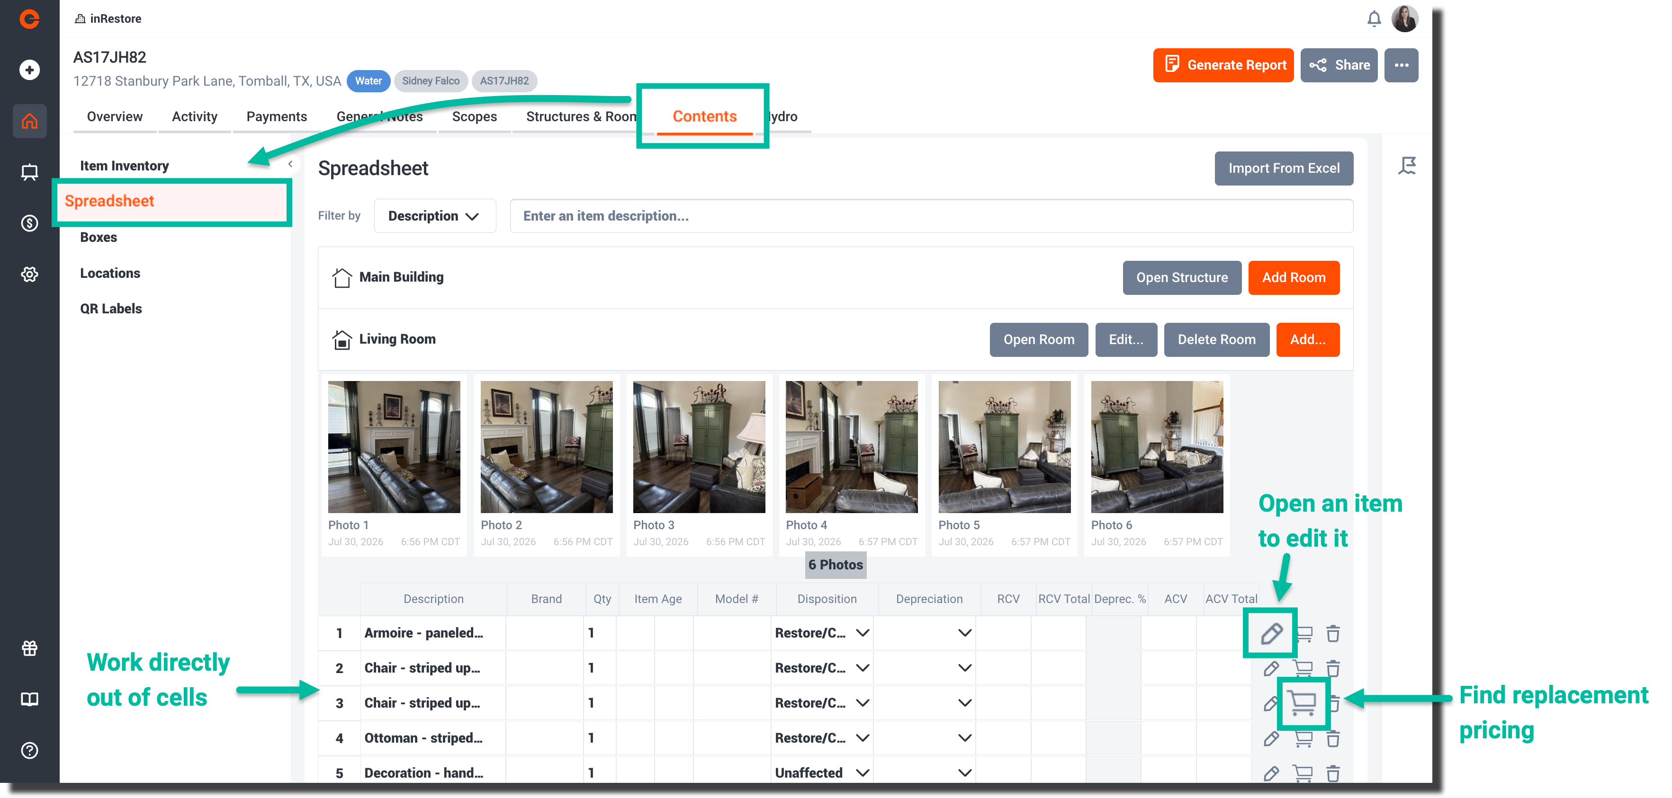Open cart pricing for Ottoman row
1672x798 pixels.
1303,738
